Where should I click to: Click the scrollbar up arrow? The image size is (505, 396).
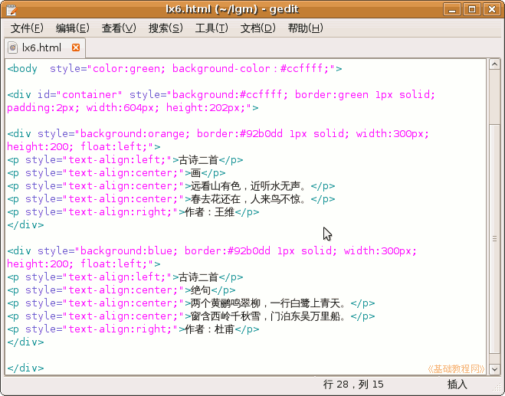(x=494, y=64)
